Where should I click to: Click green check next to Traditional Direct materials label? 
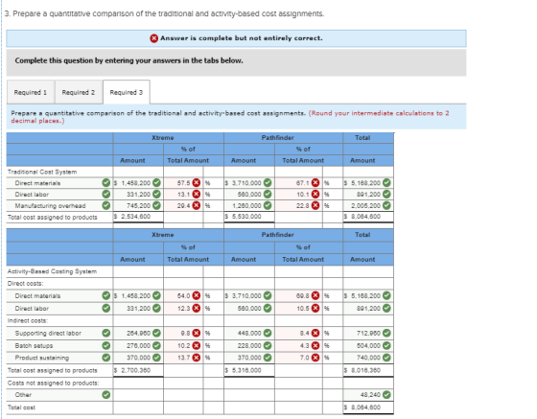point(106,183)
